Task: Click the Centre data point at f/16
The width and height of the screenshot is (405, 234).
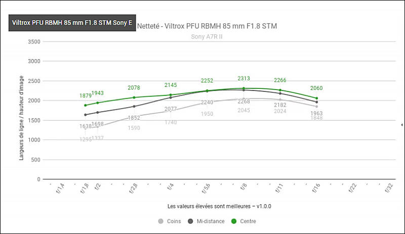Action: [x=317, y=98]
